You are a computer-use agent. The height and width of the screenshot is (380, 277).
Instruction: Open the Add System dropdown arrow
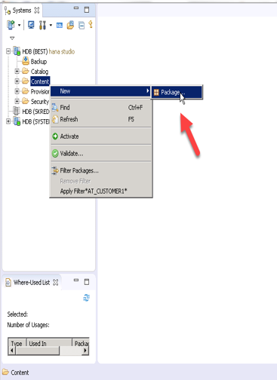click(19, 25)
